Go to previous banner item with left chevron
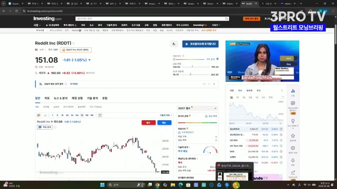 (209, 84)
